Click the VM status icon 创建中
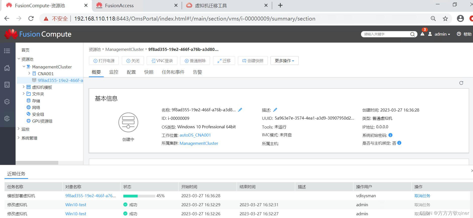473x218 pixels. tap(128, 122)
